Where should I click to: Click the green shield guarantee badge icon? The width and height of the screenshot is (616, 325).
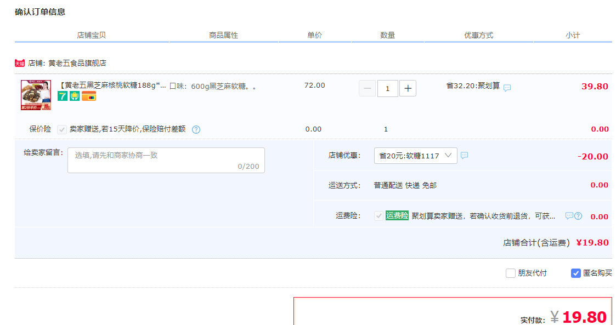pos(75,96)
